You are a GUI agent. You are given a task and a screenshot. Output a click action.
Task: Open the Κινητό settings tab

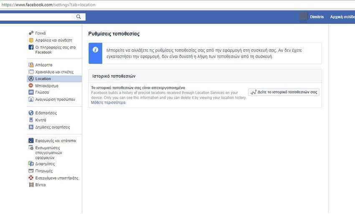tap(41, 120)
